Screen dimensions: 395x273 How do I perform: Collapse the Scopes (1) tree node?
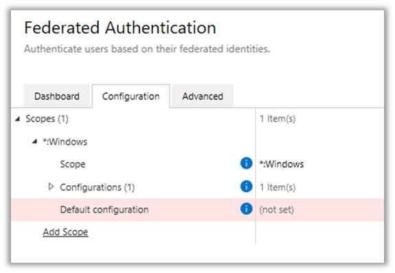click(x=18, y=119)
